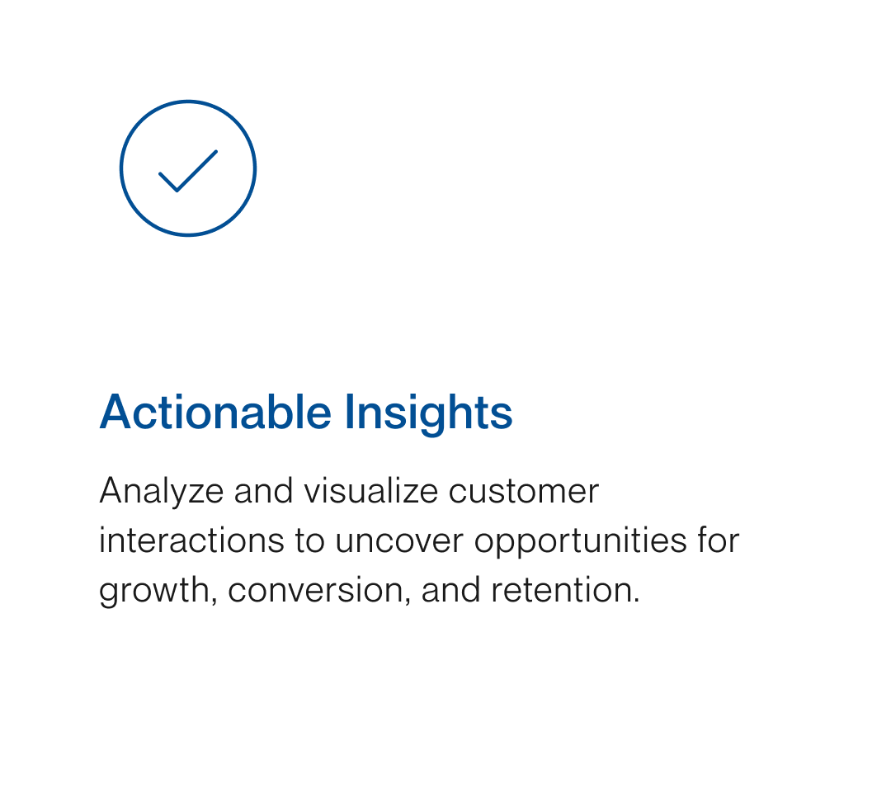
Task: Click the word "and" before "retention."
Action: [450, 591]
